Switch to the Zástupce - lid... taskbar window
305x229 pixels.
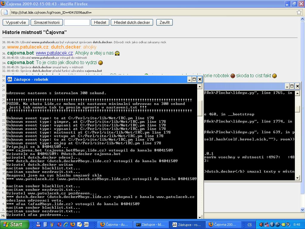click(x=151, y=225)
